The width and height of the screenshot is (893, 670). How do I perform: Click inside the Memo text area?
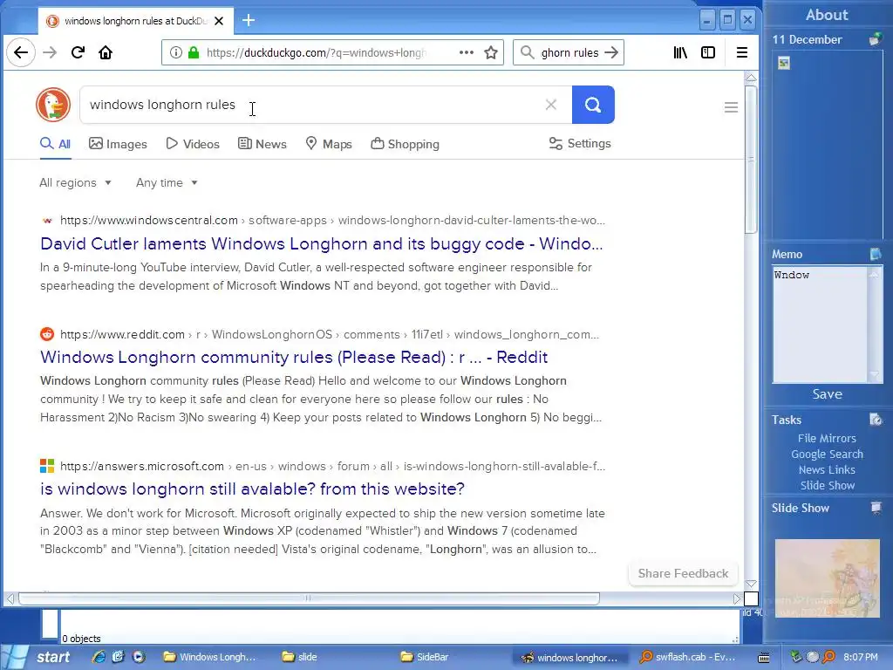pyautogui.click(x=820, y=325)
